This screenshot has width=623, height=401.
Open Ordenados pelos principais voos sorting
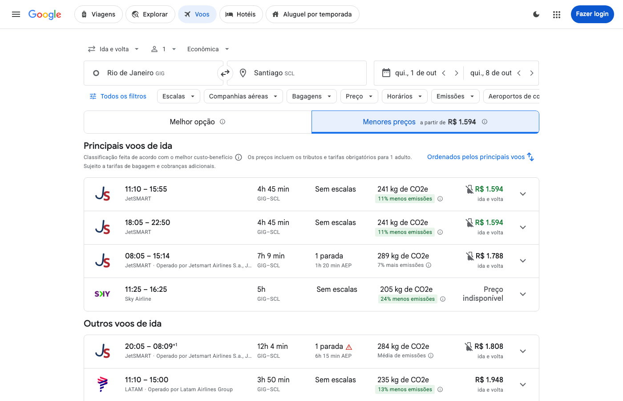(x=481, y=157)
